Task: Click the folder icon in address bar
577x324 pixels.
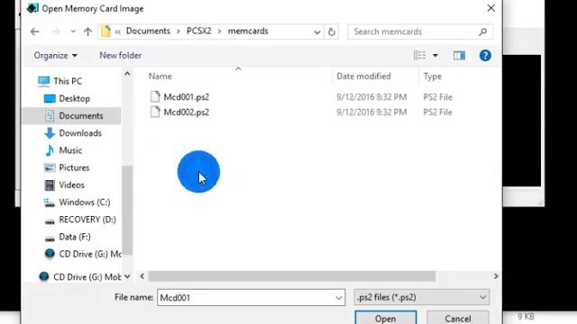Action: pyautogui.click(x=105, y=31)
